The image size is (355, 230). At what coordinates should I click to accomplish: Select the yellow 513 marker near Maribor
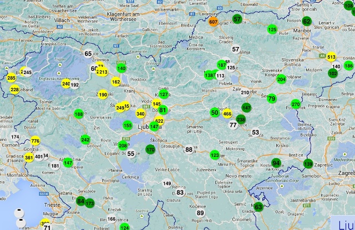coord(331,57)
